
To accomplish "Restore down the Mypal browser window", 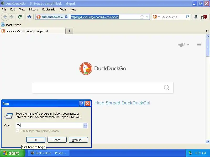I will click(x=201, y=3).
